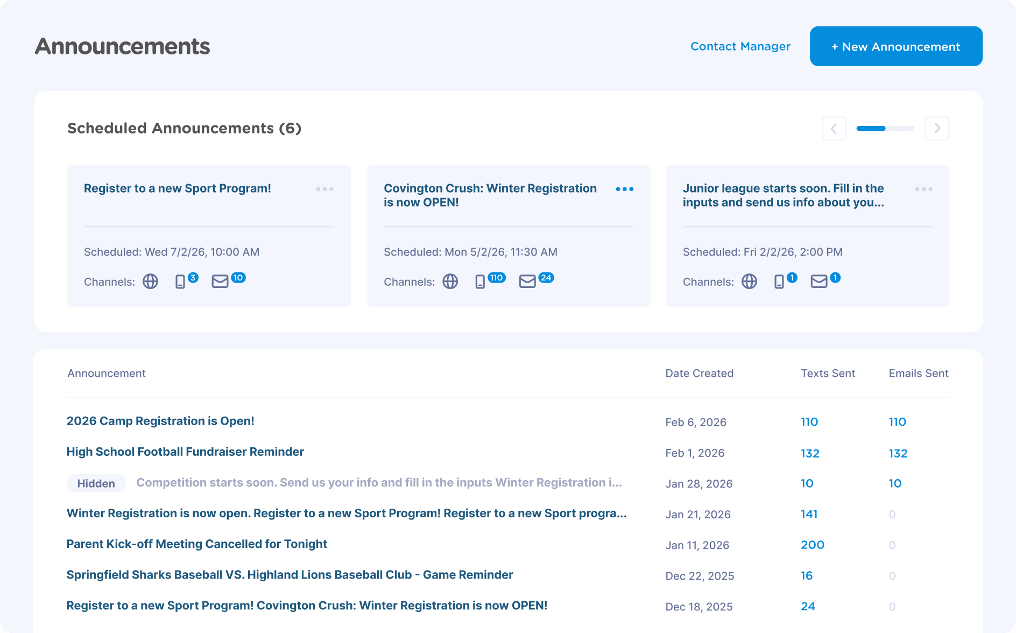Open options menu for Covington Crush card
This screenshot has height=633, width=1016.
[x=625, y=189]
